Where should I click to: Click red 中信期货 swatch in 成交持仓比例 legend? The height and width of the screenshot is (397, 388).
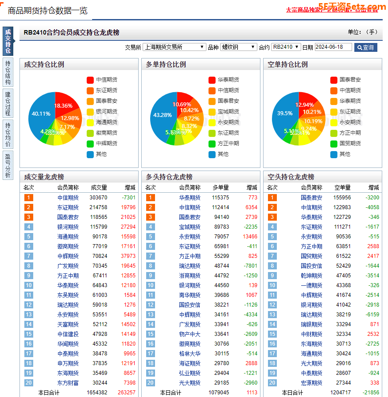pos(90,80)
